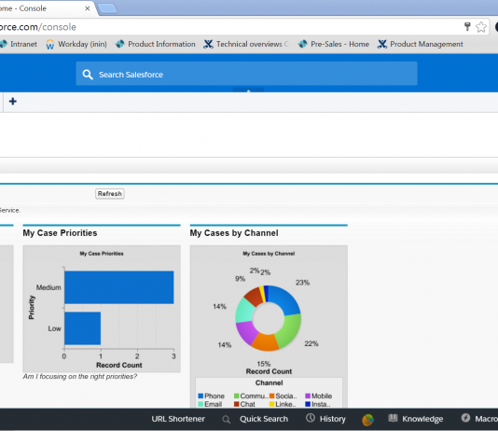Open the My Cases by Channel donut chart

pos(269,318)
